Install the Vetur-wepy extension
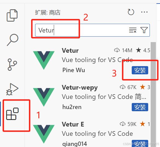 coord(140,107)
